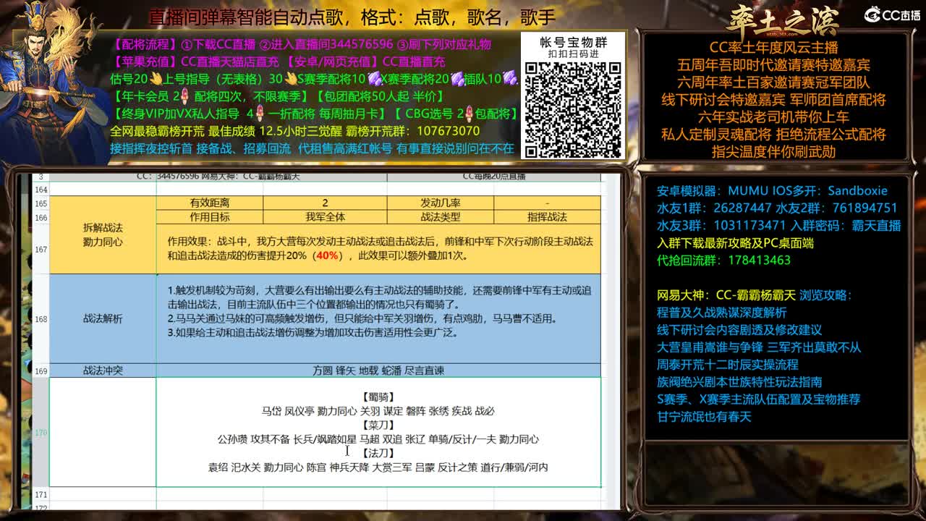
Task: Click the 袁绍 汜水关 lineup line
Action: [378, 467]
